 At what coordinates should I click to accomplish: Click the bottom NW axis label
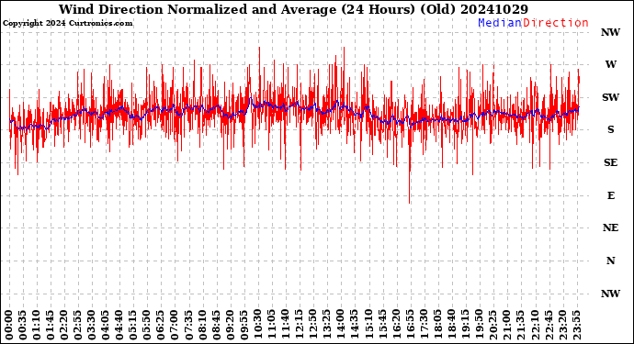[610, 294]
